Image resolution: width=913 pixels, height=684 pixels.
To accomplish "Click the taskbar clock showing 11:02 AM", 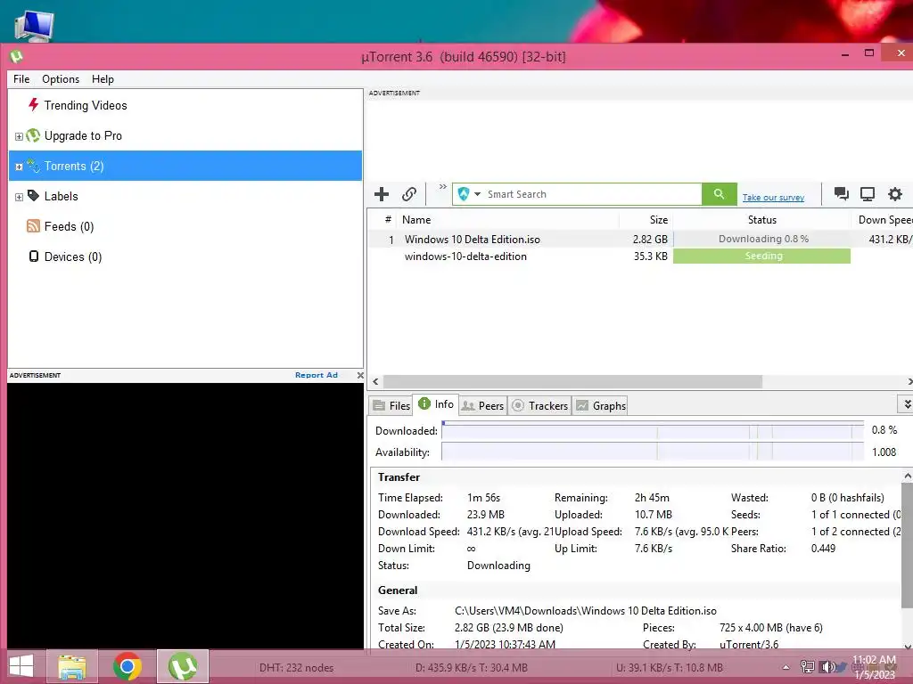I will click(x=874, y=667).
